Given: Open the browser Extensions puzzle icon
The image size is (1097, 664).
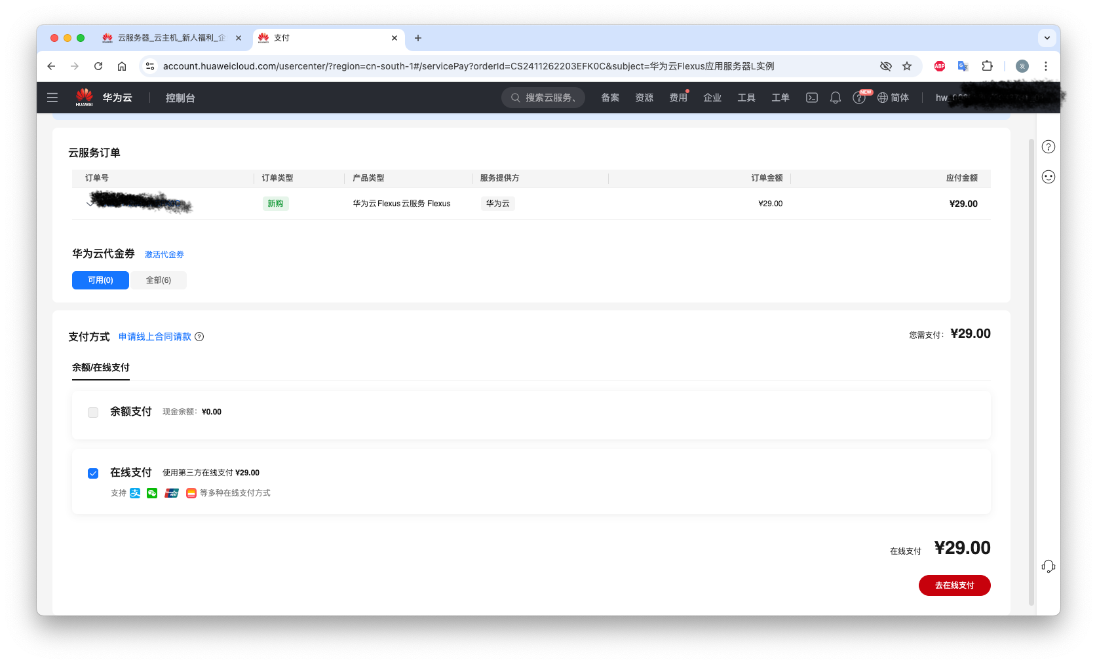Looking at the screenshot, I should coord(987,66).
